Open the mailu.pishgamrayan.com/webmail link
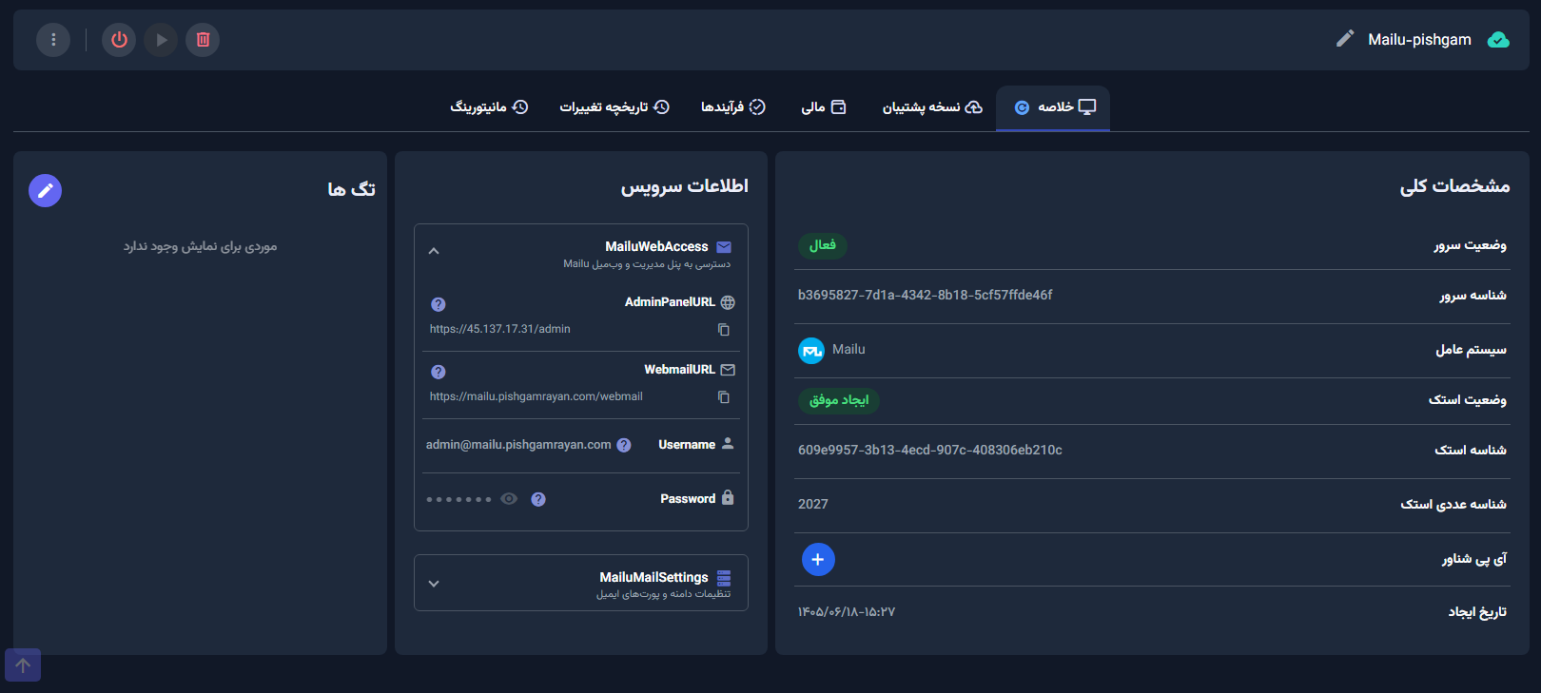The image size is (1541, 693). click(x=536, y=396)
